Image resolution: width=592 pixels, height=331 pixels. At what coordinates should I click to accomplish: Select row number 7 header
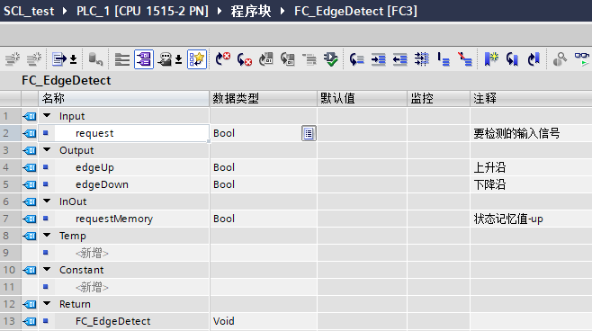10,219
